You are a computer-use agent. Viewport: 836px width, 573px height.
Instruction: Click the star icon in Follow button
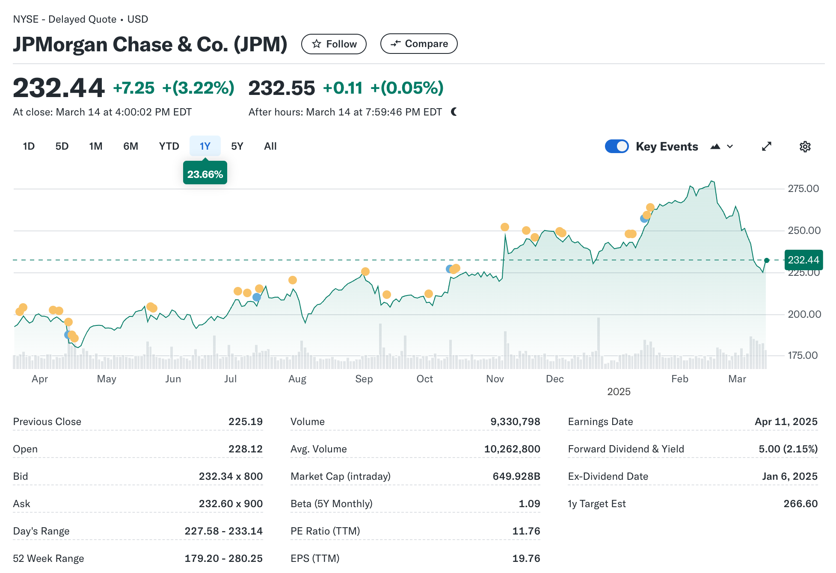coord(317,44)
